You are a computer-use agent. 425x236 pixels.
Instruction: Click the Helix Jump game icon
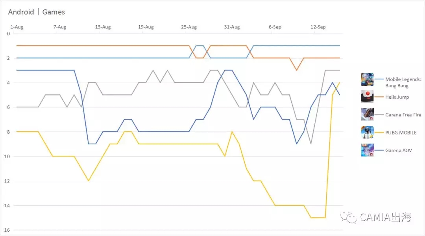367,96
